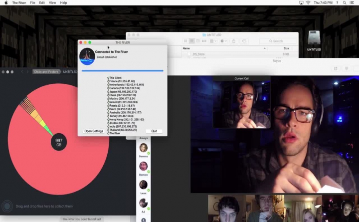The width and height of the screenshot is (359, 222).
Task: Click the Wi-Fi status icon
Action: tap(308, 3)
